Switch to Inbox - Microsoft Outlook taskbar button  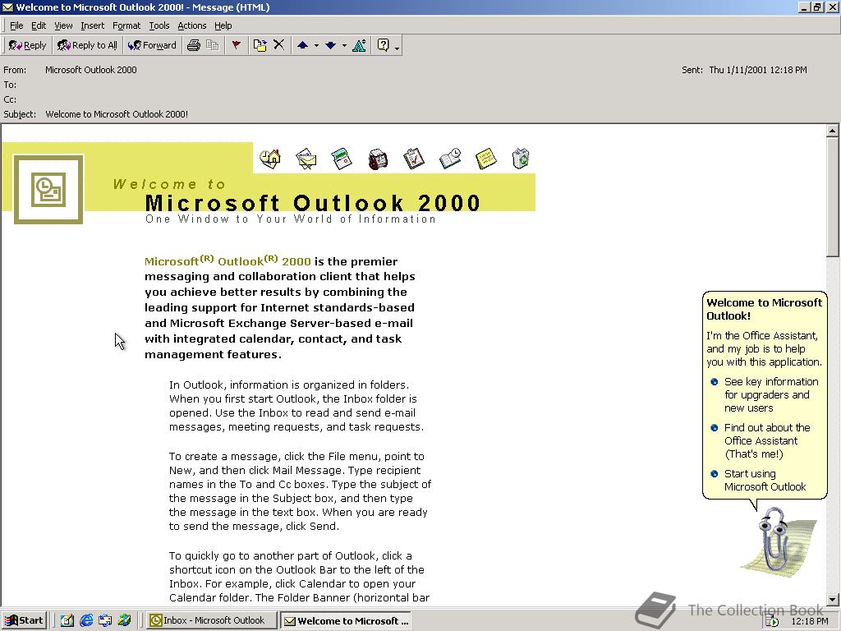[x=212, y=621]
